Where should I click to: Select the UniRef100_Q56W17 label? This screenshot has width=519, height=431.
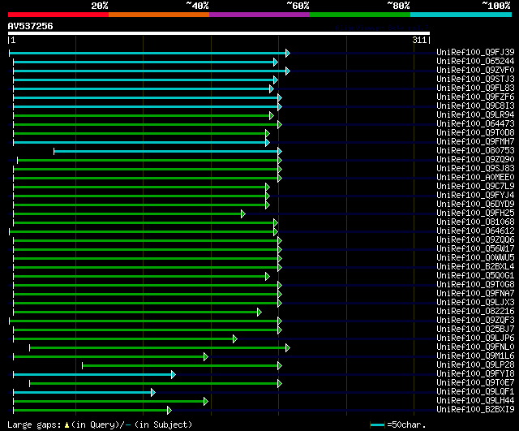pos(475,249)
